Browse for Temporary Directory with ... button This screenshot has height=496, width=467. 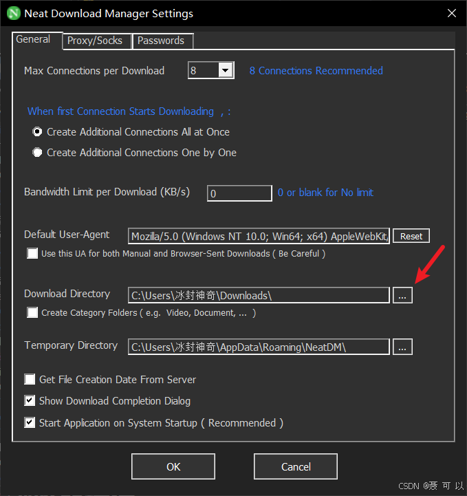point(402,347)
